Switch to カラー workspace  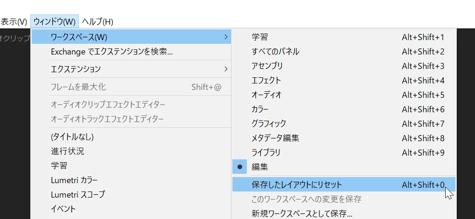point(344,109)
